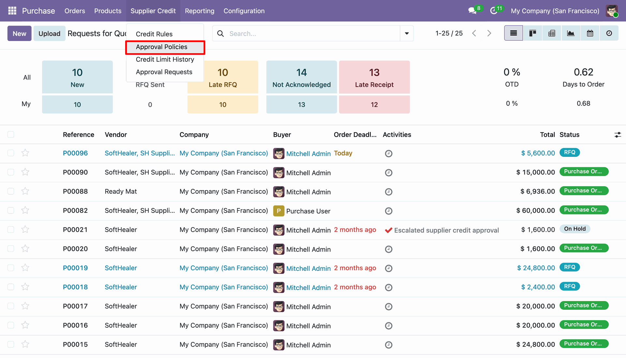Open optional columns settings icon
The height and width of the screenshot is (358, 626).
(x=618, y=135)
